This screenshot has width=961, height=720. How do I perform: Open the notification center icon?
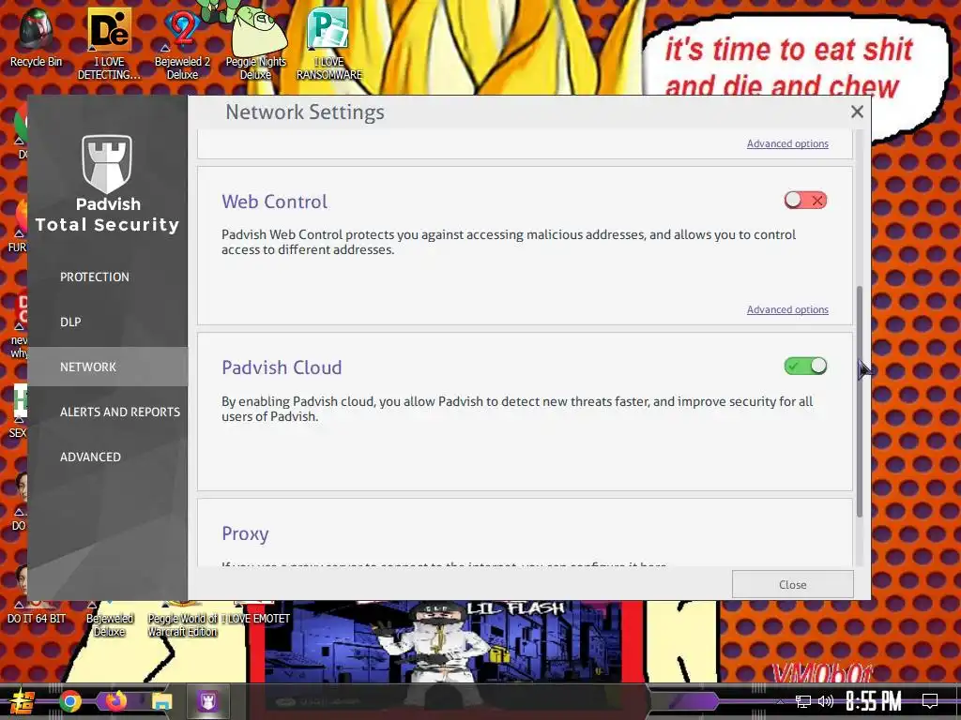pyautogui.click(x=930, y=701)
